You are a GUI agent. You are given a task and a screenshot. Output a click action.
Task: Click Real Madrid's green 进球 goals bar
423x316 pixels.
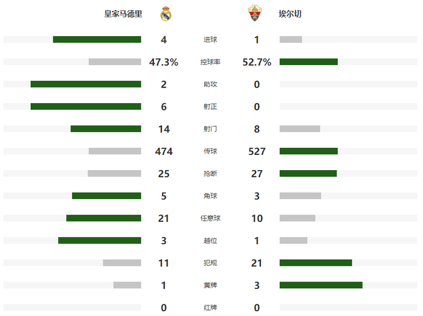[x=97, y=40]
